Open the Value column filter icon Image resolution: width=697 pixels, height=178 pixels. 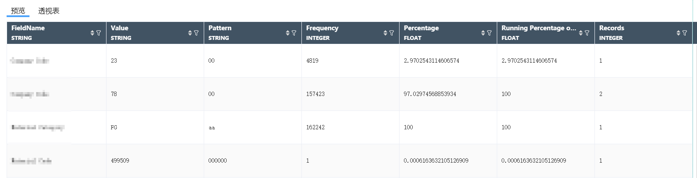tap(196, 33)
